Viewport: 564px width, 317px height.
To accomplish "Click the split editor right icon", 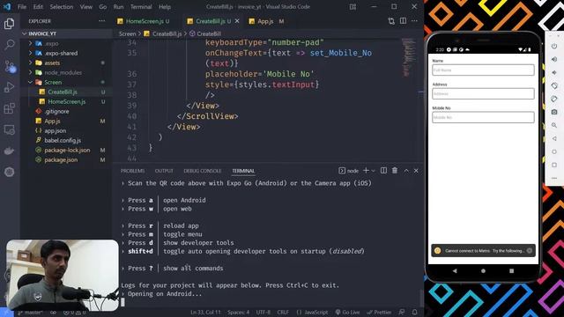I will [x=403, y=21].
